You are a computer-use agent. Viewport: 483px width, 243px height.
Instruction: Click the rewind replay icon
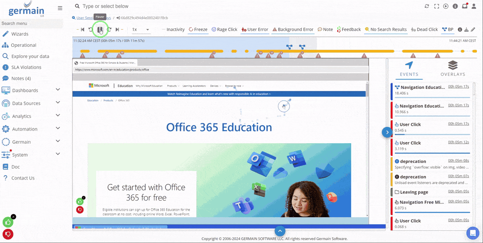[90, 29]
